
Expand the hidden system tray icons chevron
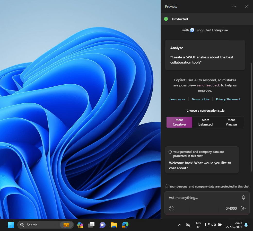[x=180, y=225]
